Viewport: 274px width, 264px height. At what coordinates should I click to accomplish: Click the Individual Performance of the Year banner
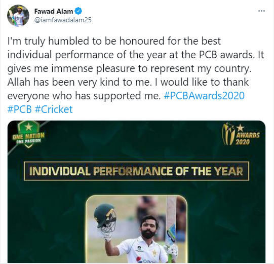[x=136, y=171]
